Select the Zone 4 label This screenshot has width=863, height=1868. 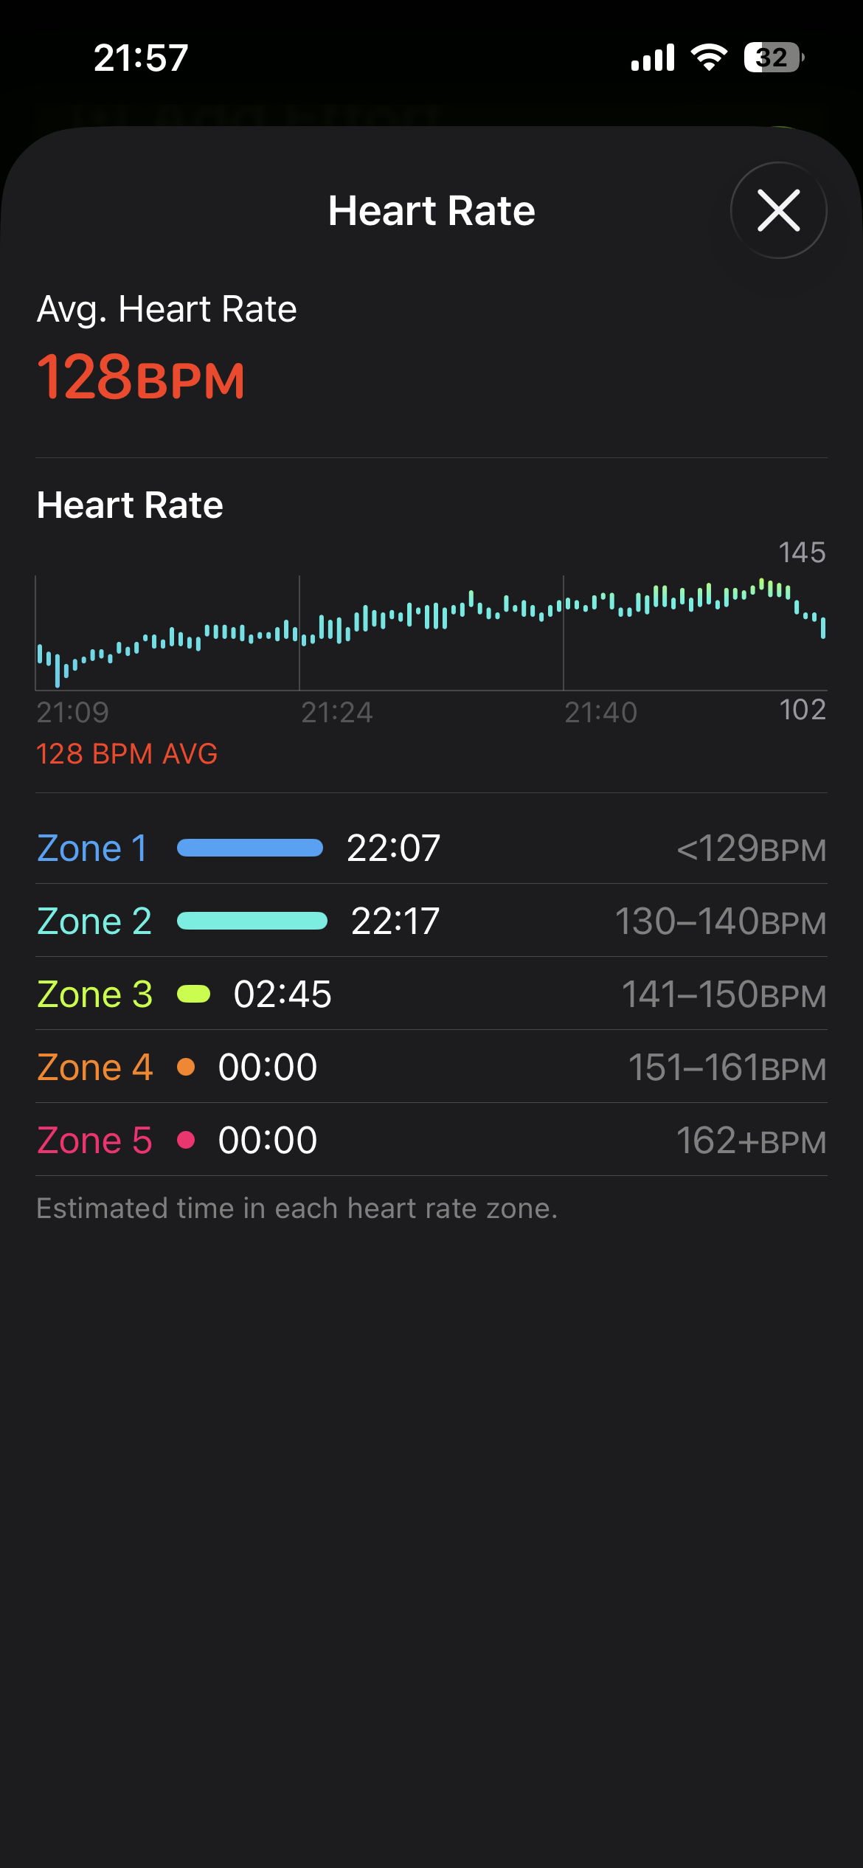(x=94, y=1067)
